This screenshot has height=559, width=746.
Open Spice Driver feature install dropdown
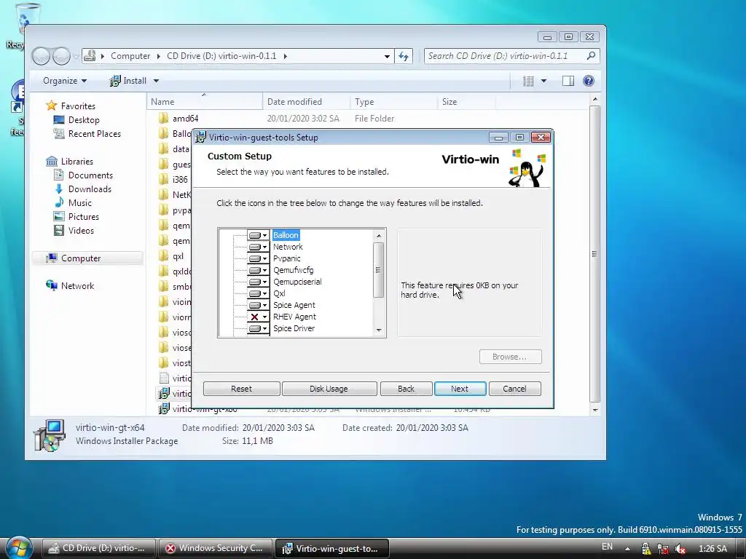[x=258, y=328]
